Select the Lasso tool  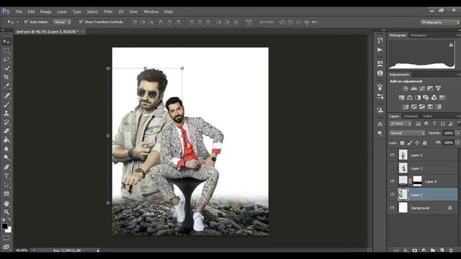[6, 59]
